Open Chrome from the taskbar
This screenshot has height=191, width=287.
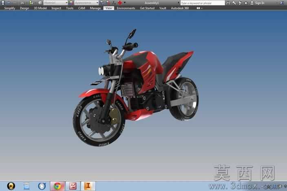pyautogui.click(x=57, y=186)
